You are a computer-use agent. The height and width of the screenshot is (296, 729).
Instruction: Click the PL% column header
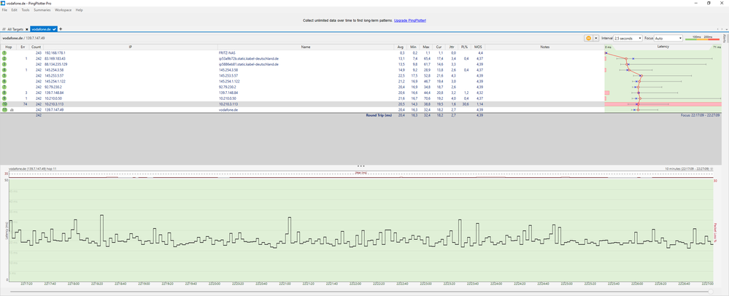464,47
